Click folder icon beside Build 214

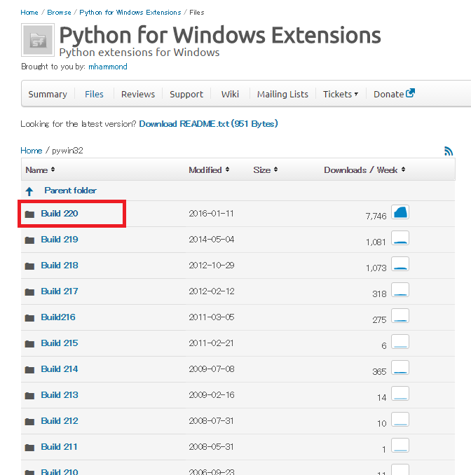29,370
